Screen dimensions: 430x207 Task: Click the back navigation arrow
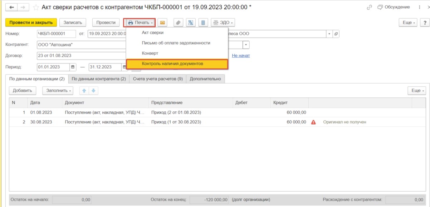tap(11, 7)
